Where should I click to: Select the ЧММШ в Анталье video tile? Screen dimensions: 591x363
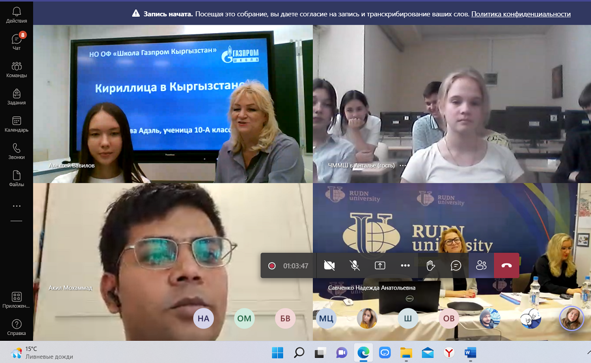[452, 104]
